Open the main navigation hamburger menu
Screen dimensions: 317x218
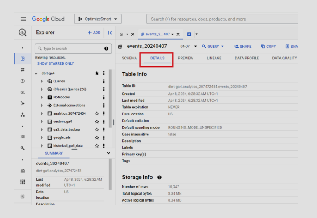[x=23, y=19]
